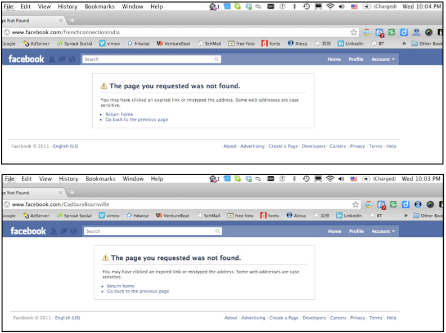446x333 pixels.
Task: Open History menu in 10:04 PM menu bar
Action: [x=67, y=7]
